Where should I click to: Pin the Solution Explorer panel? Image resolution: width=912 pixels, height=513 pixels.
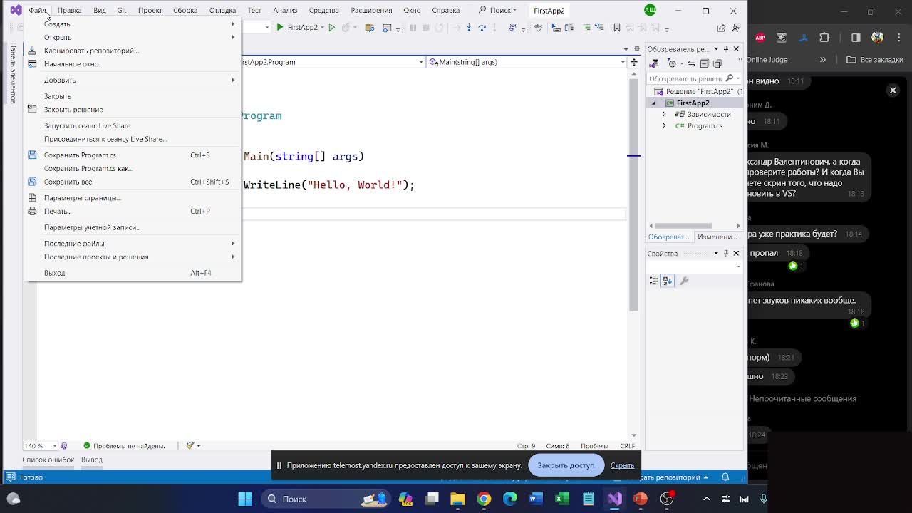(726, 48)
